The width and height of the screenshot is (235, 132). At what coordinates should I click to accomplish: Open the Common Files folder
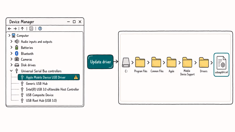coord(156,62)
